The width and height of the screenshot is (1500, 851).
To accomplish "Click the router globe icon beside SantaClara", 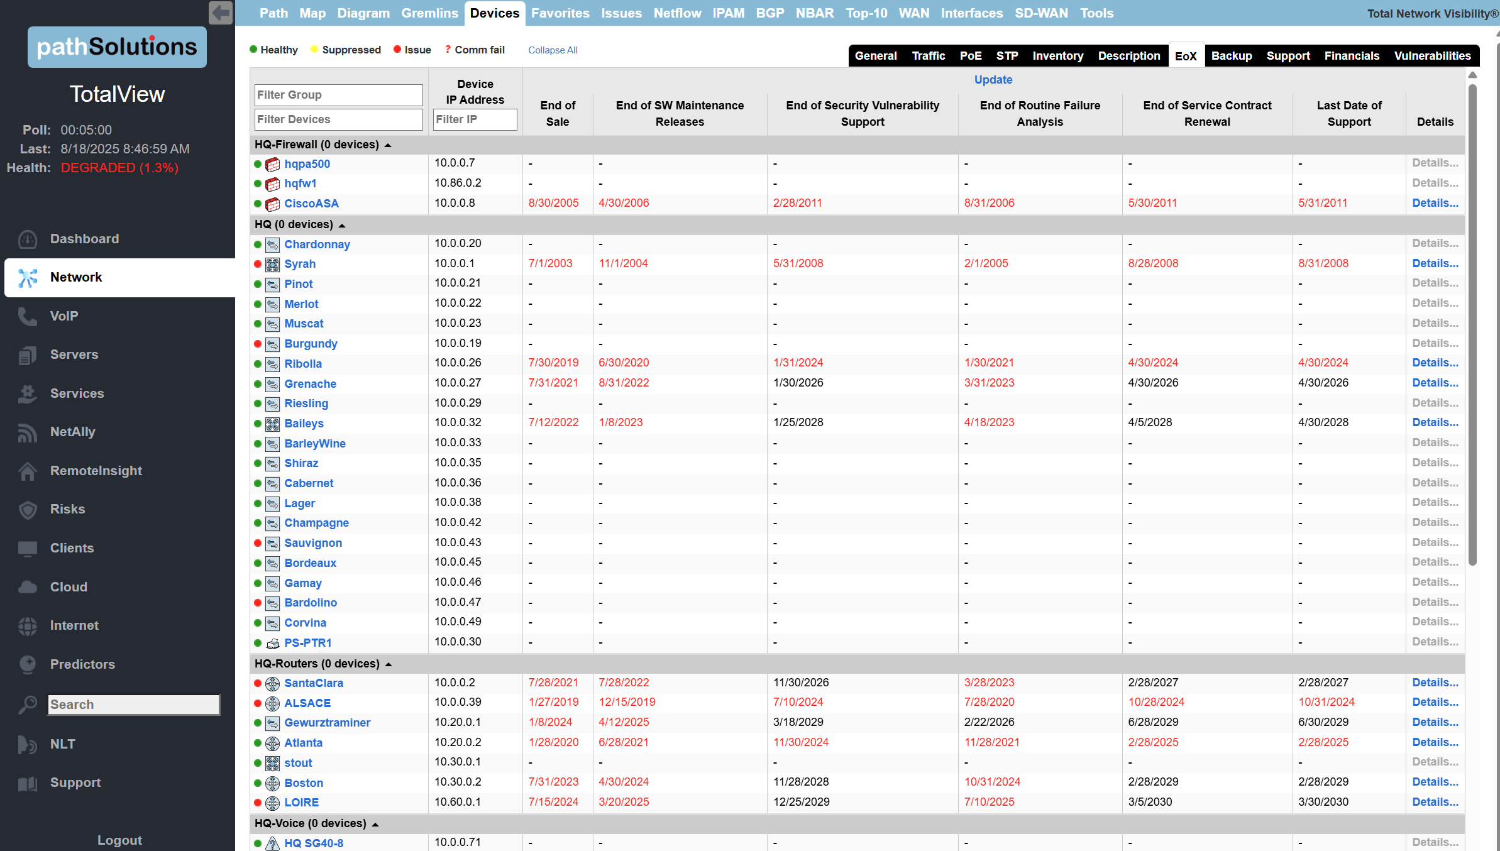I will 272,683.
